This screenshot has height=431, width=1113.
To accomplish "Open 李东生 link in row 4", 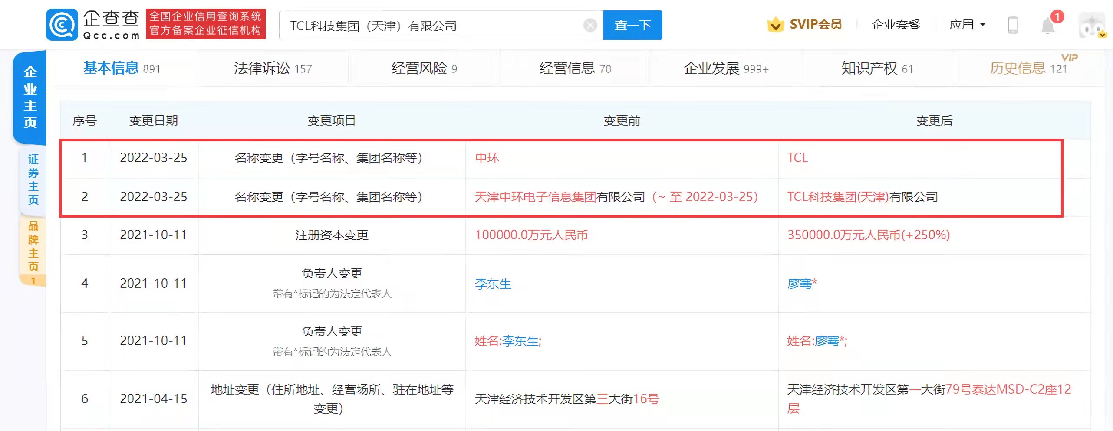I will pos(493,284).
